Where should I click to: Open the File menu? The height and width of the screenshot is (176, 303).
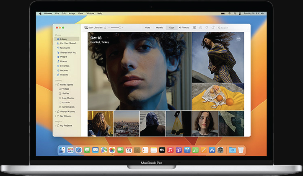(57, 13)
